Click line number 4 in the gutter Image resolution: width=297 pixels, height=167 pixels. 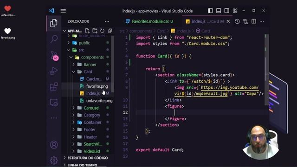coord(126,56)
